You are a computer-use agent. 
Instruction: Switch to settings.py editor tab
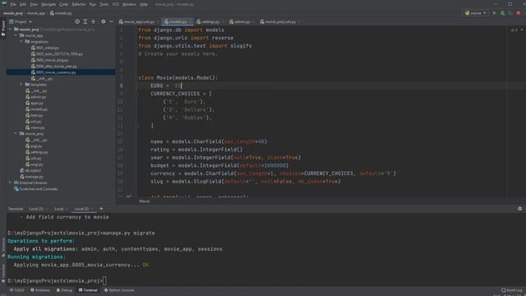pyautogui.click(x=210, y=22)
